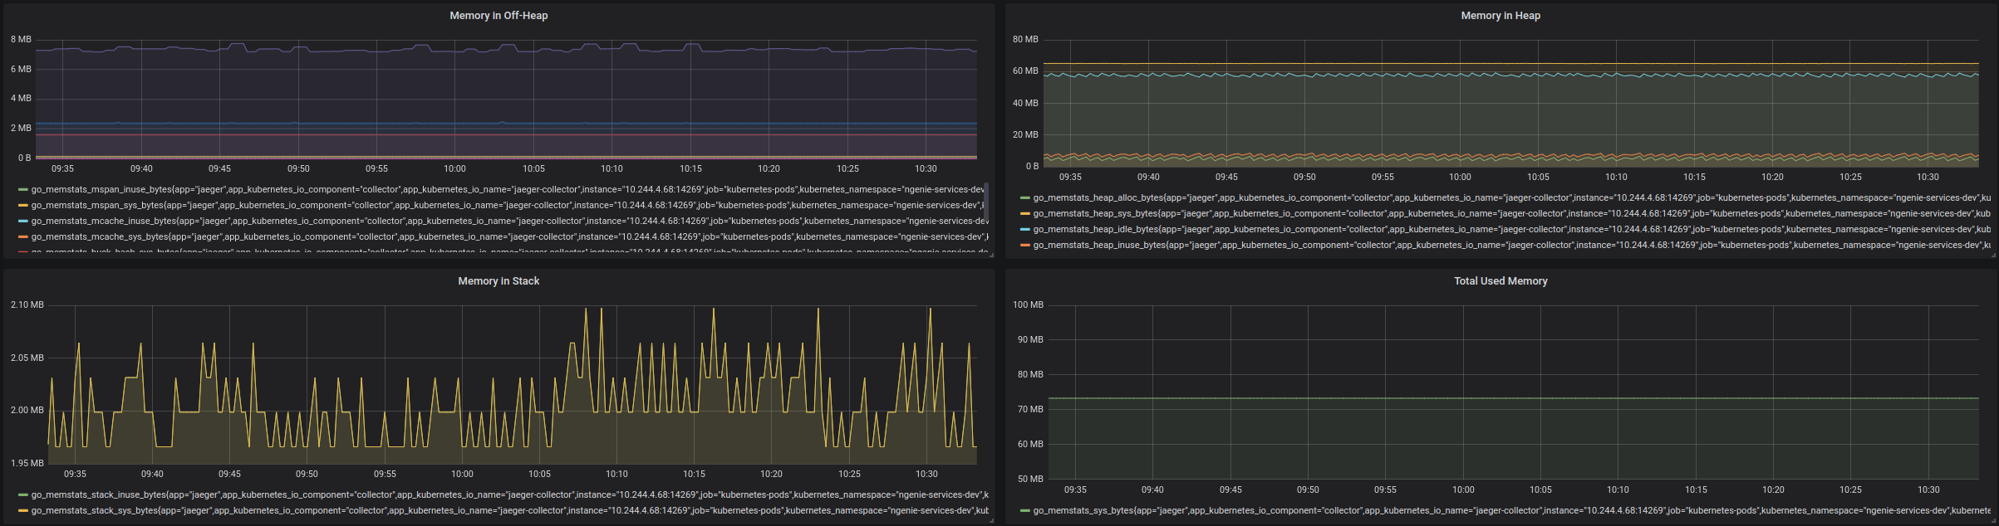Toggle the go_memstats_heap_inuse_bytes series label in legend
The width and height of the screenshot is (1999, 526).
click(x=1512, y=246)
